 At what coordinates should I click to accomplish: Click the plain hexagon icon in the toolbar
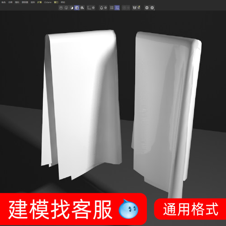coord(147,8)
